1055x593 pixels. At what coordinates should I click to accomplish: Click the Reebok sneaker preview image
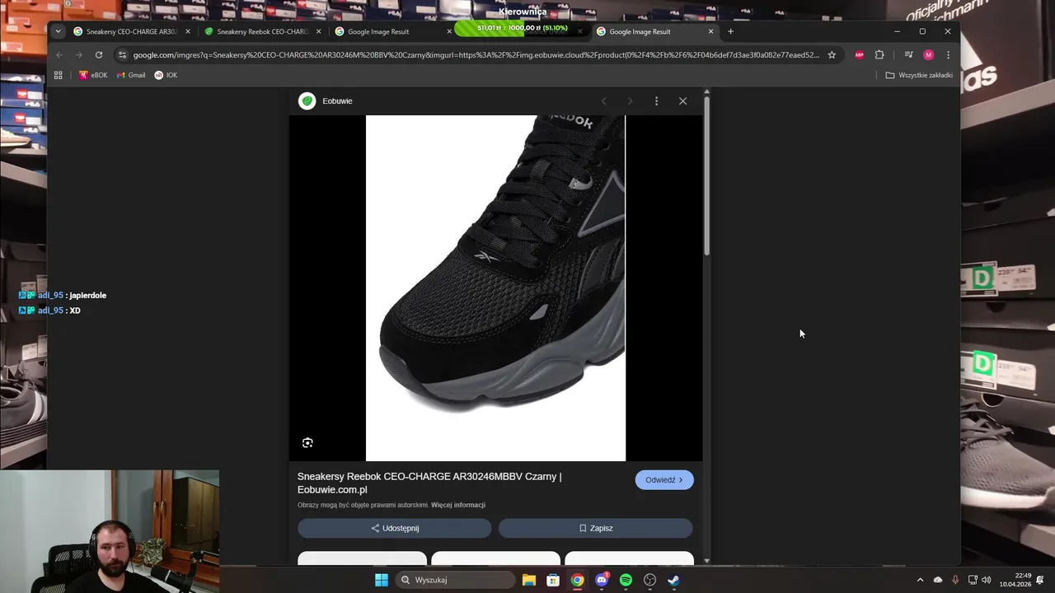[x=495, y=288]
